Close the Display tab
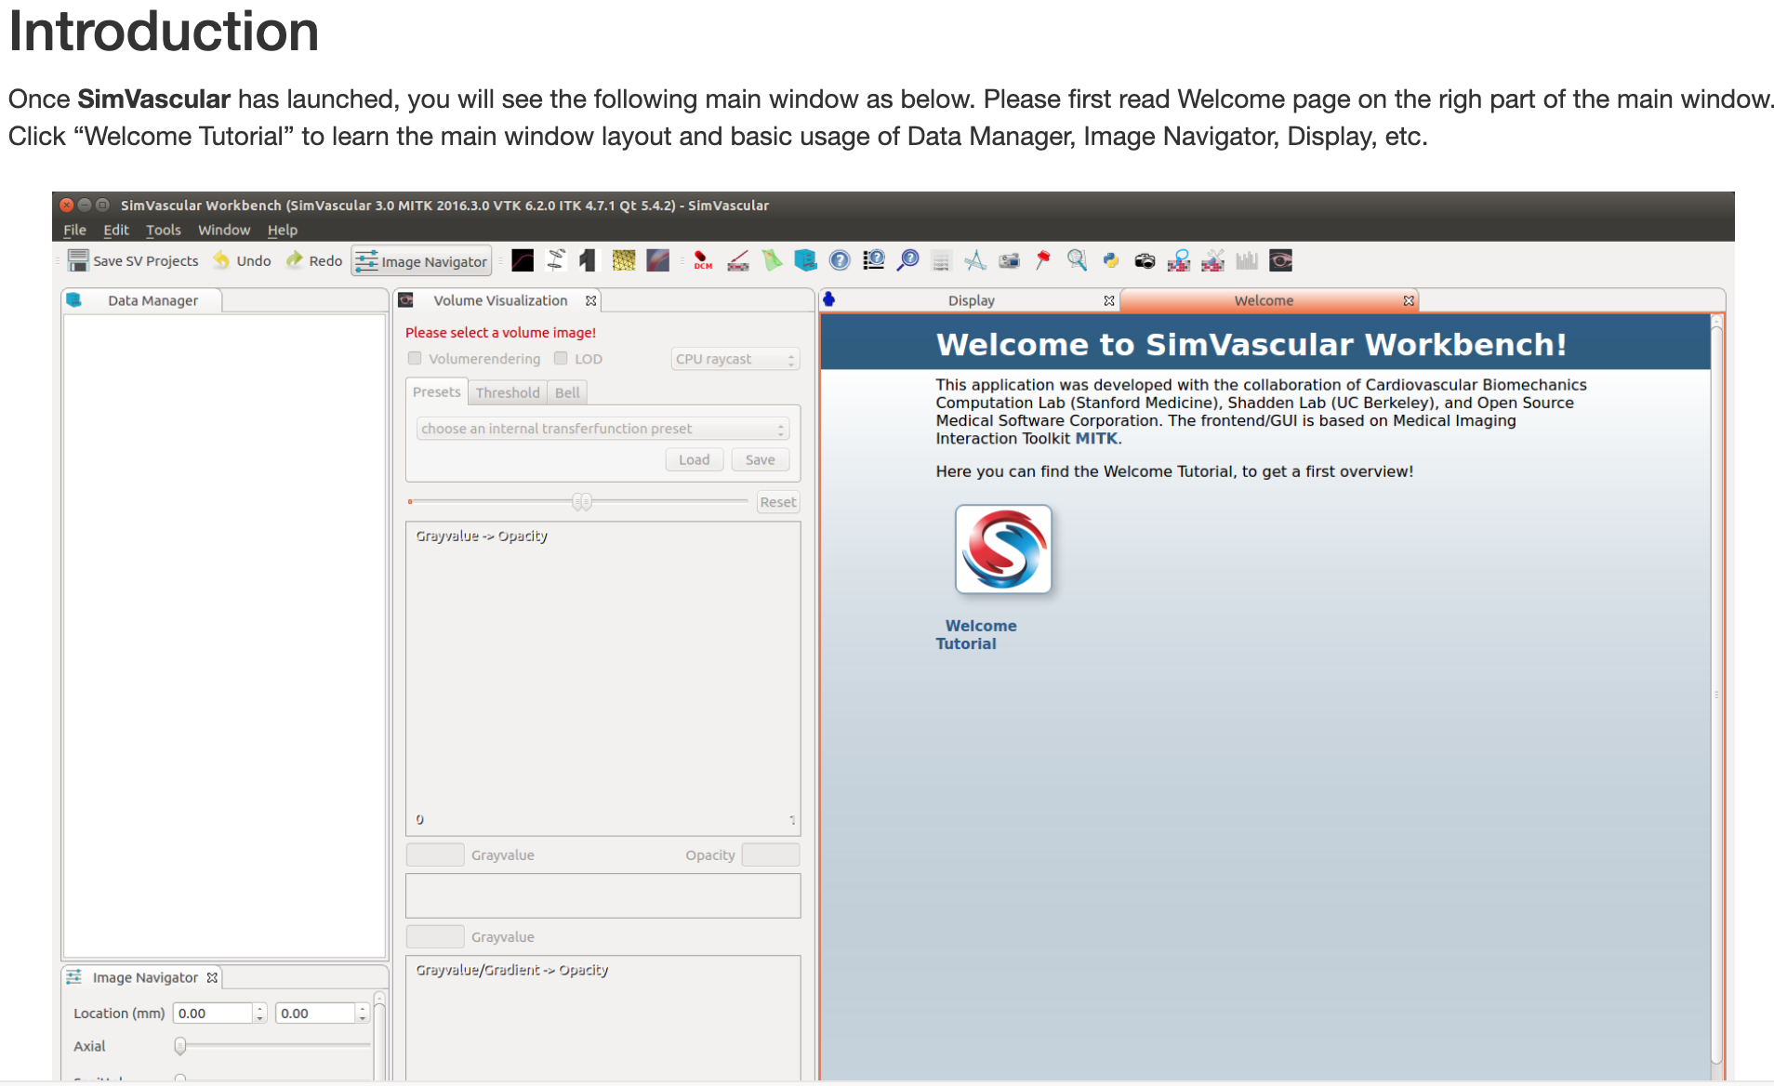Viewport: 1774px width, 1086px height. tap(1108, 300)
